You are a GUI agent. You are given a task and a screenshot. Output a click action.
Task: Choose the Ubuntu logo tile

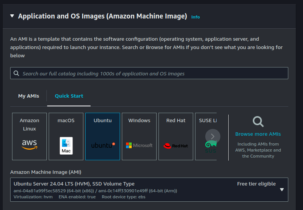coord(103,145)
